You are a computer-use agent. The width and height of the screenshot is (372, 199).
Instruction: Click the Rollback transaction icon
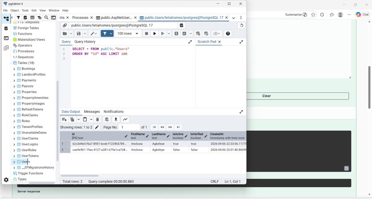(206, 33)
